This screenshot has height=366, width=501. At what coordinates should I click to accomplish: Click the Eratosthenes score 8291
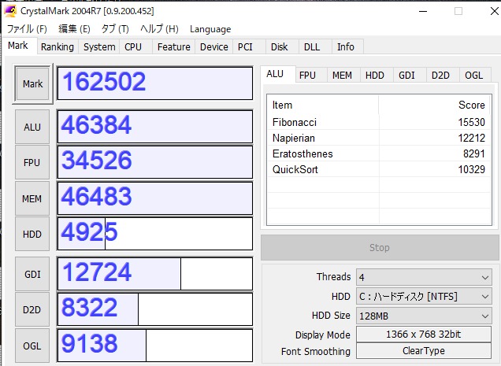pos(474,153)
